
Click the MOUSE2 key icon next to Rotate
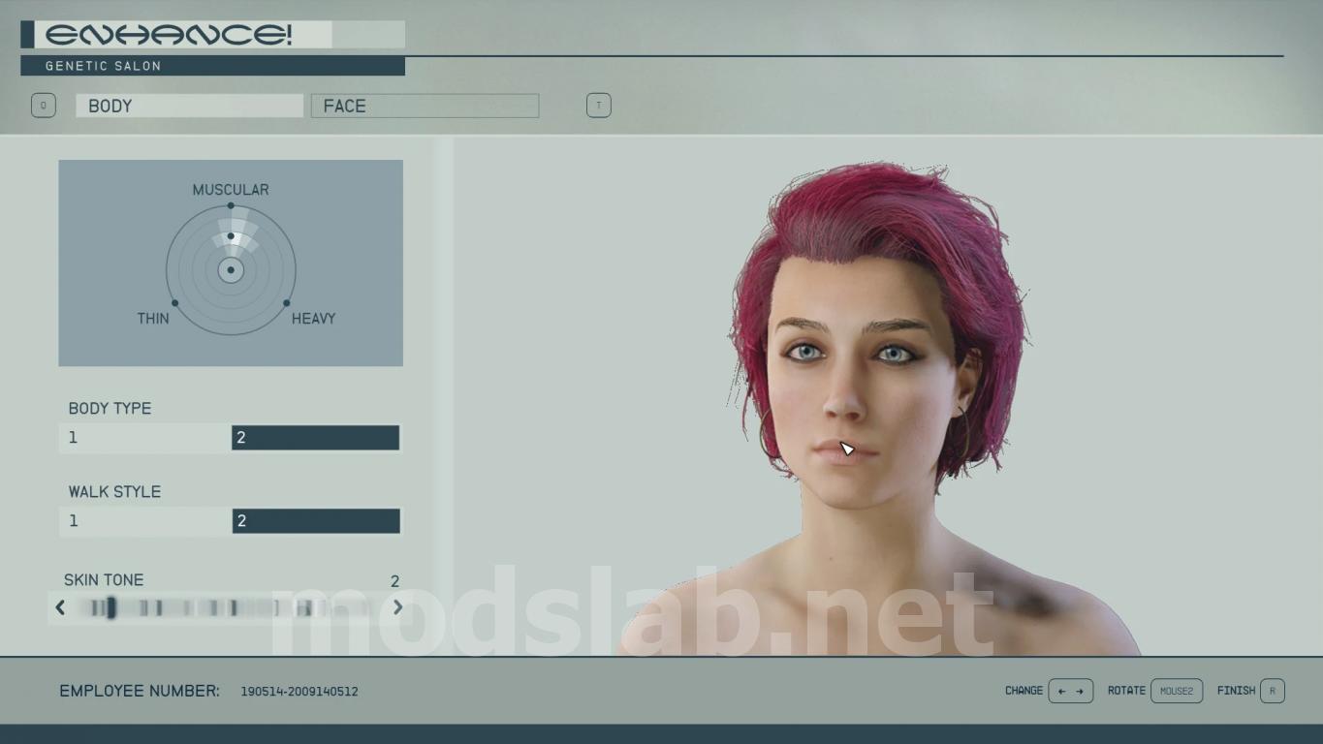click(1177, 691)
